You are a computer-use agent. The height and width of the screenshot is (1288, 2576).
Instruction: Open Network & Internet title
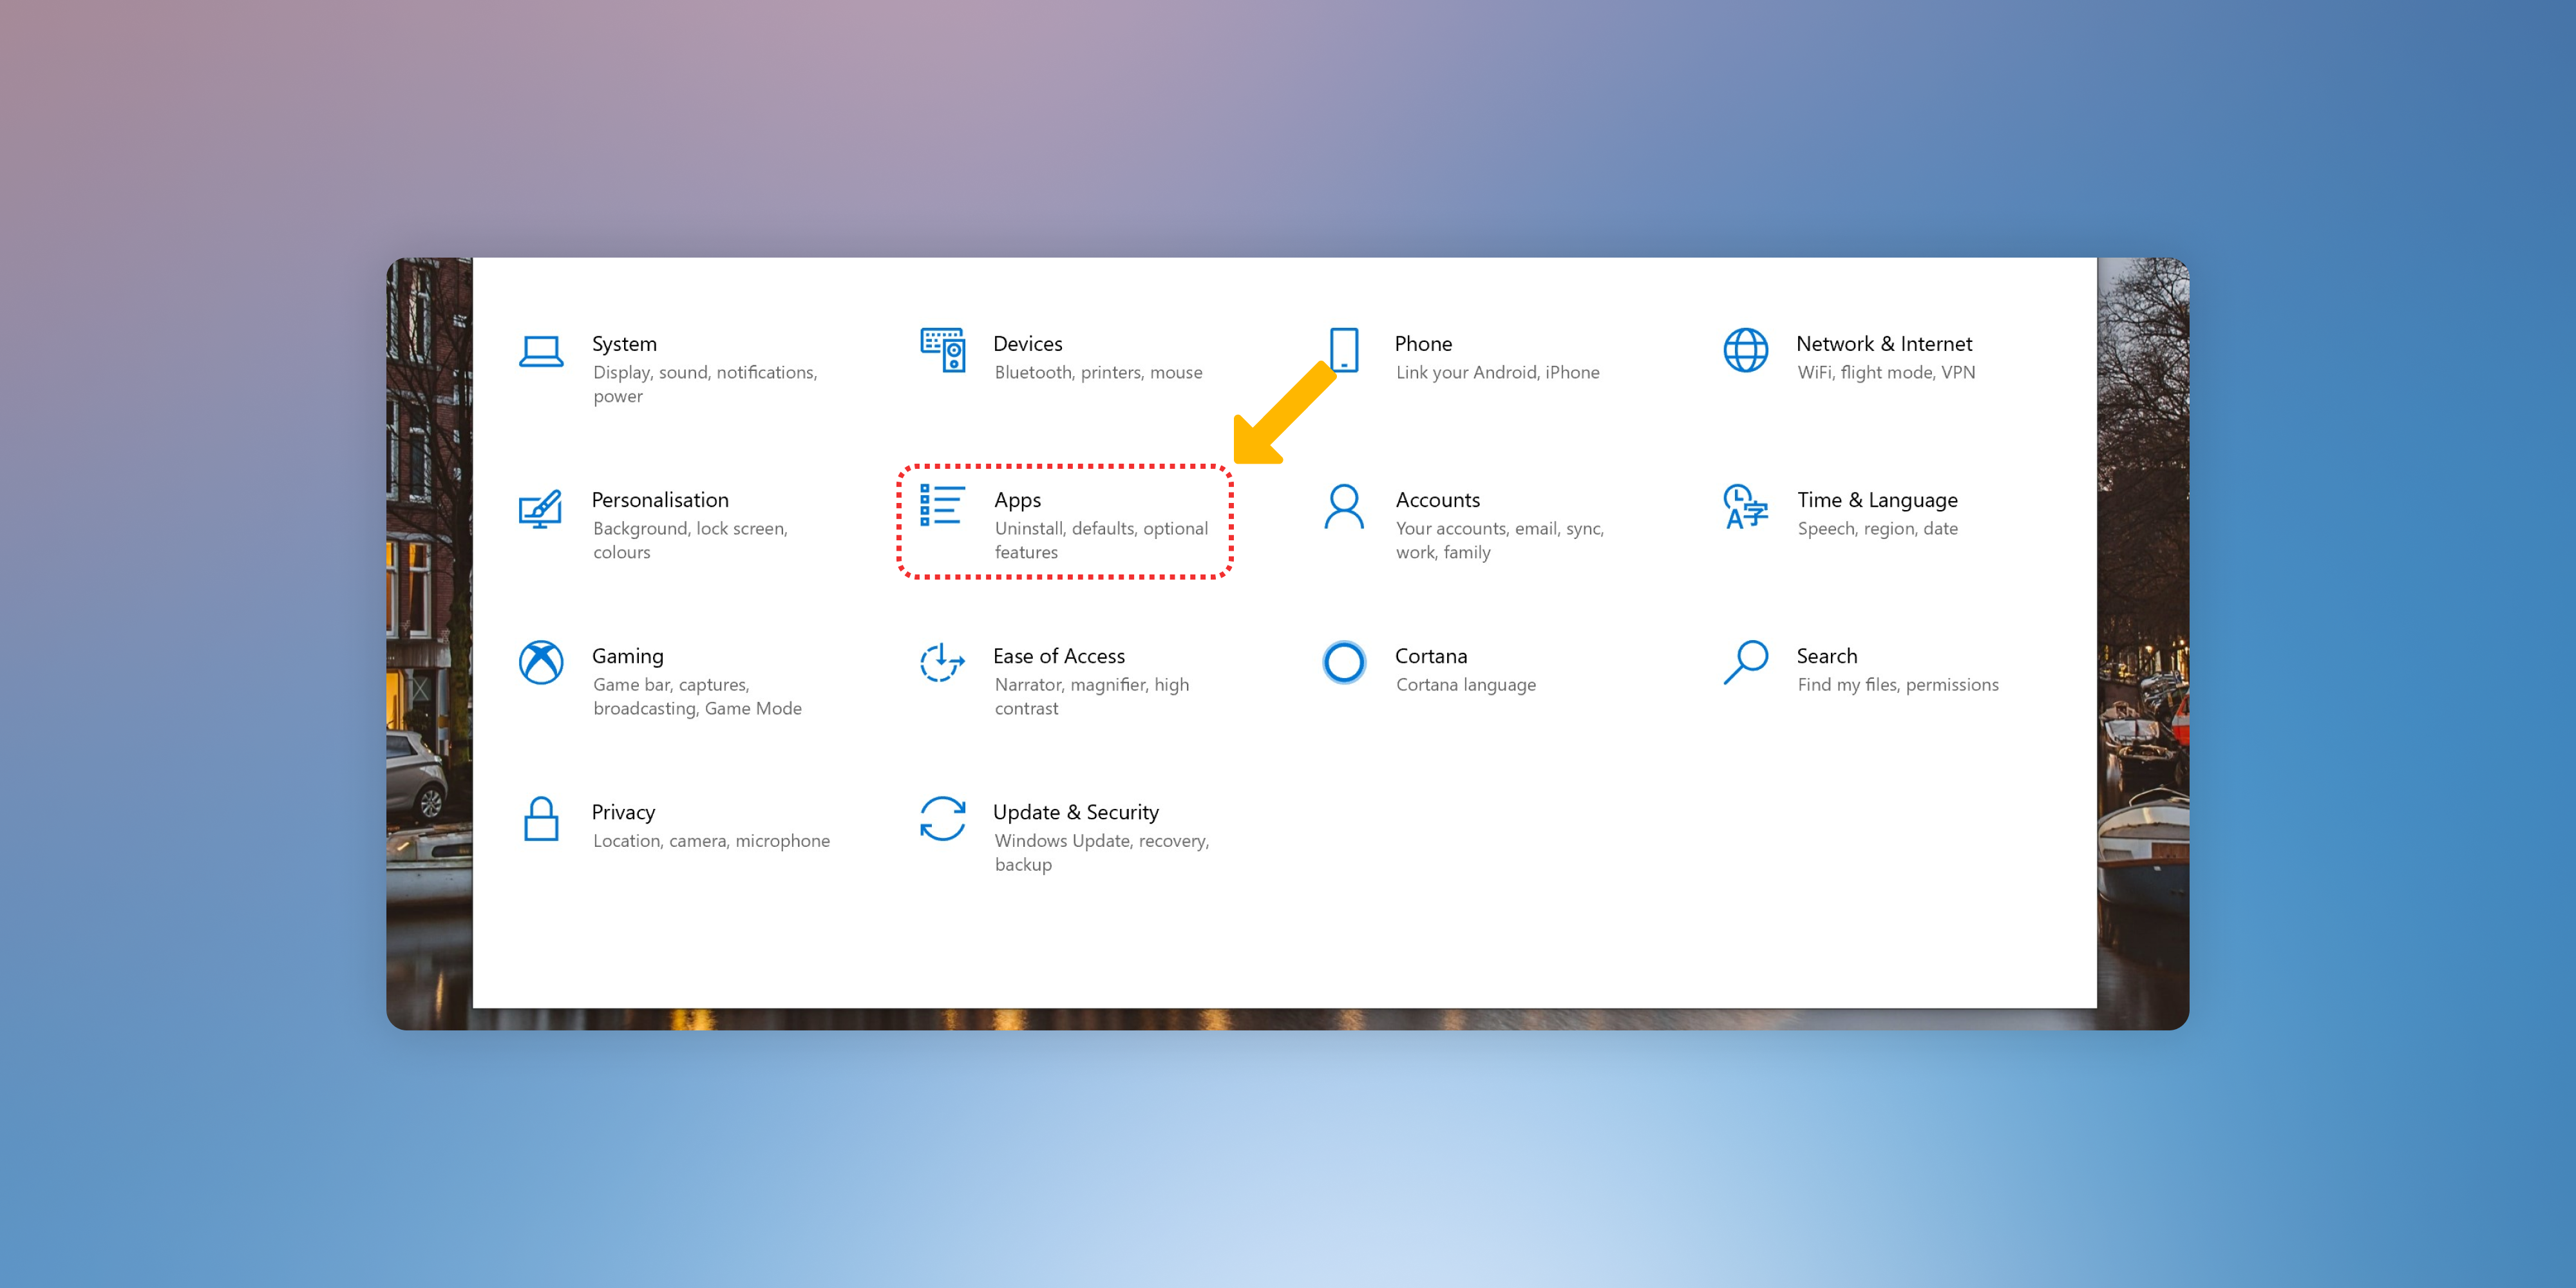[x=1884, y=344]
